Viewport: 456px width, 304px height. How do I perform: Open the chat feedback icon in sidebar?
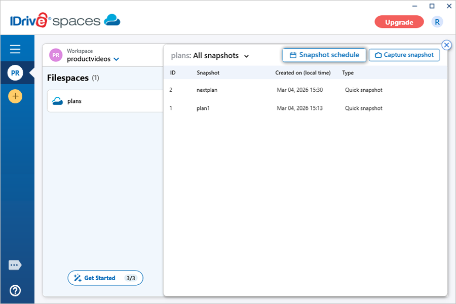click(15, 265)
